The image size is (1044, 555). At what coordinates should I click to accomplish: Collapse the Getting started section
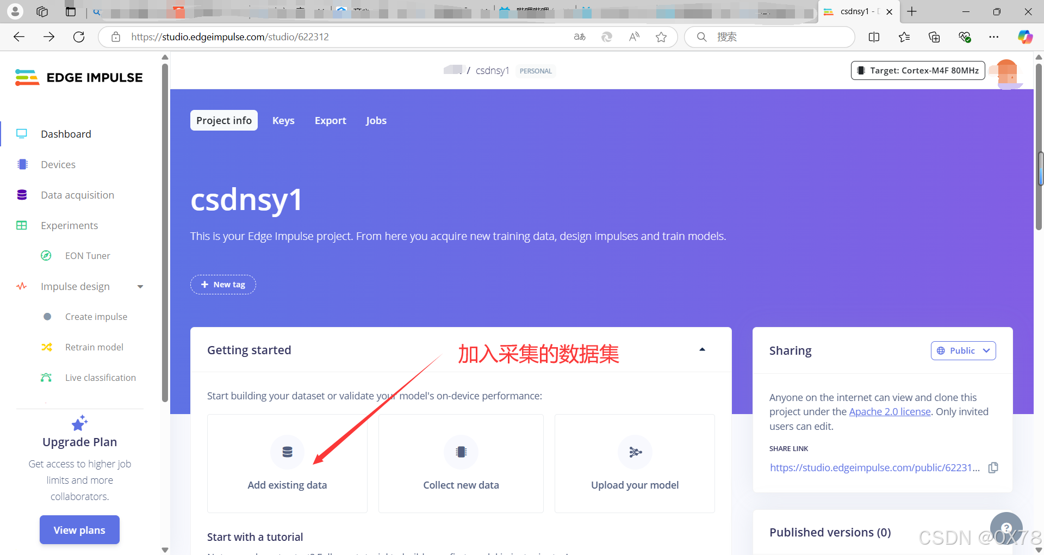coord(702,350)
